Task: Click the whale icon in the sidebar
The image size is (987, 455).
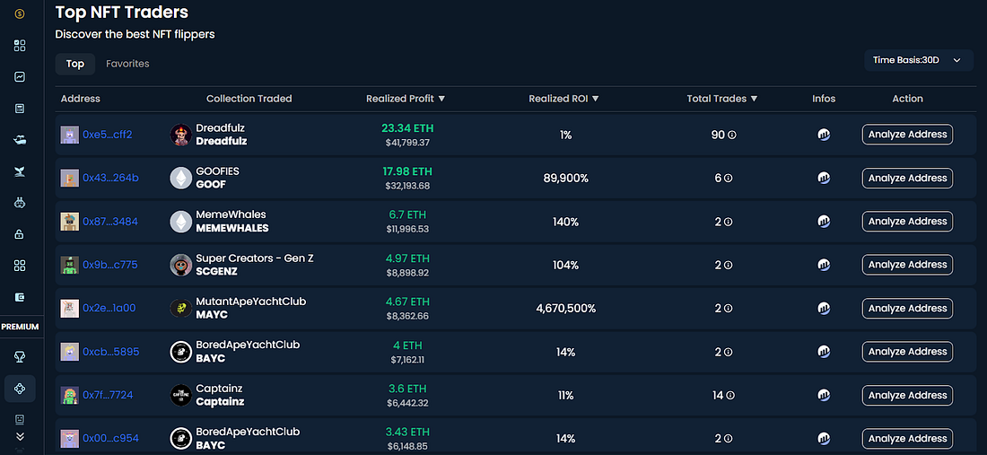Action: tap(20, 171)
